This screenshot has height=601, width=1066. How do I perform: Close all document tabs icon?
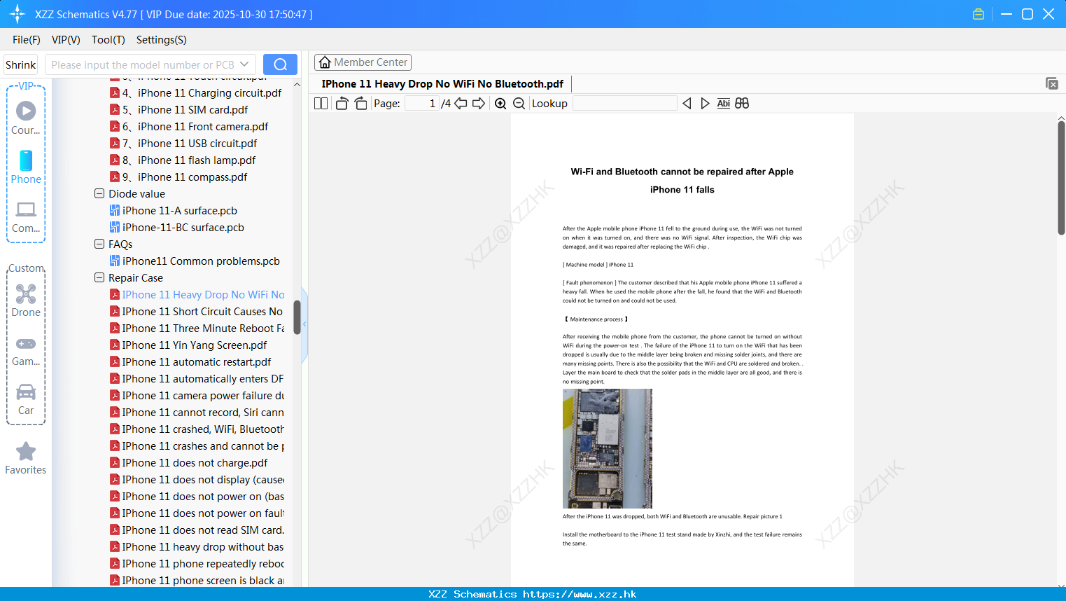1051,83
